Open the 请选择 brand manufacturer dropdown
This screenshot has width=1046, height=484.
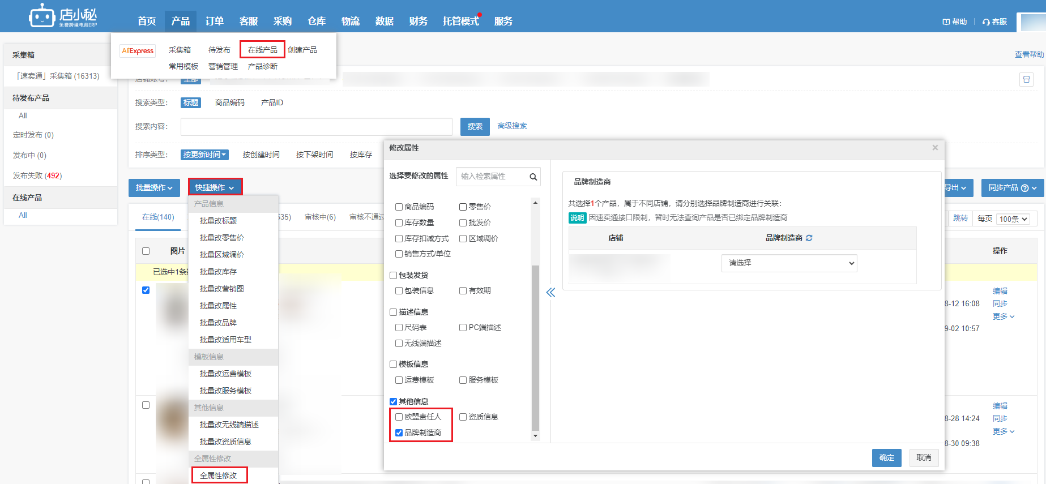789,263
